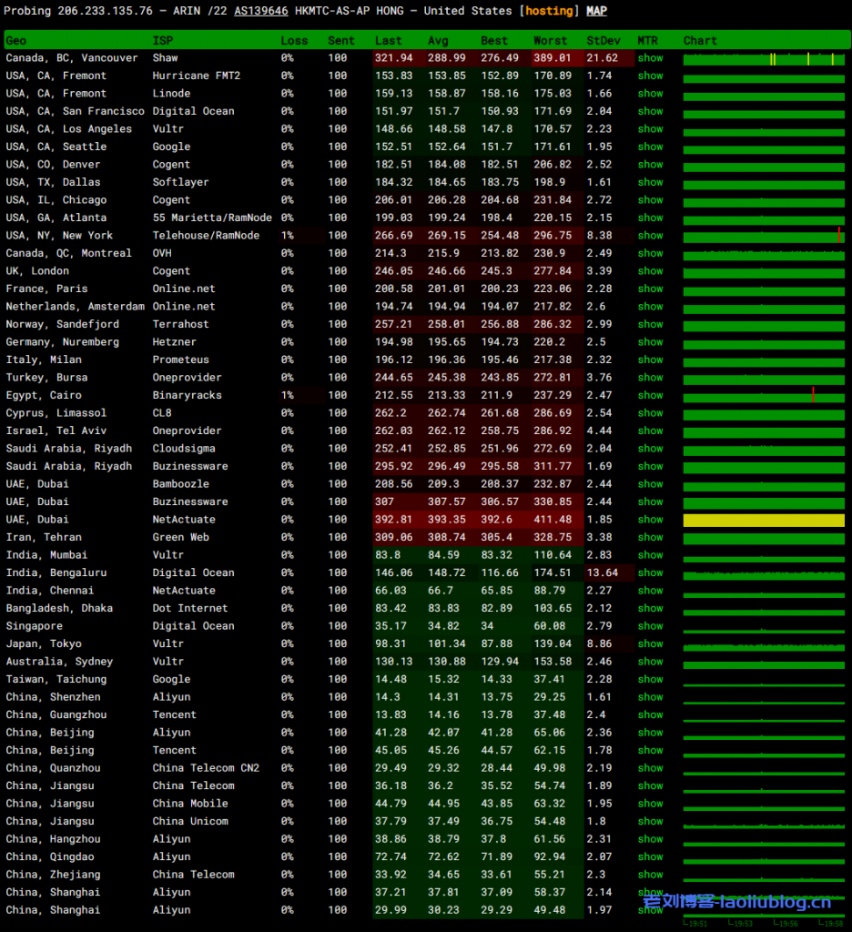Click the chart for Bengaluru Digital Ocean row
Viewport: 852px width, 932px height.
[764, 573]
